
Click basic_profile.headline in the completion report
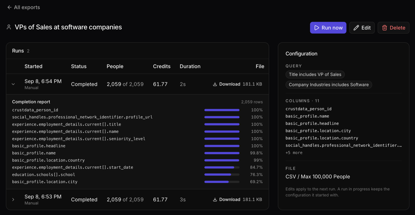[39, 146]
